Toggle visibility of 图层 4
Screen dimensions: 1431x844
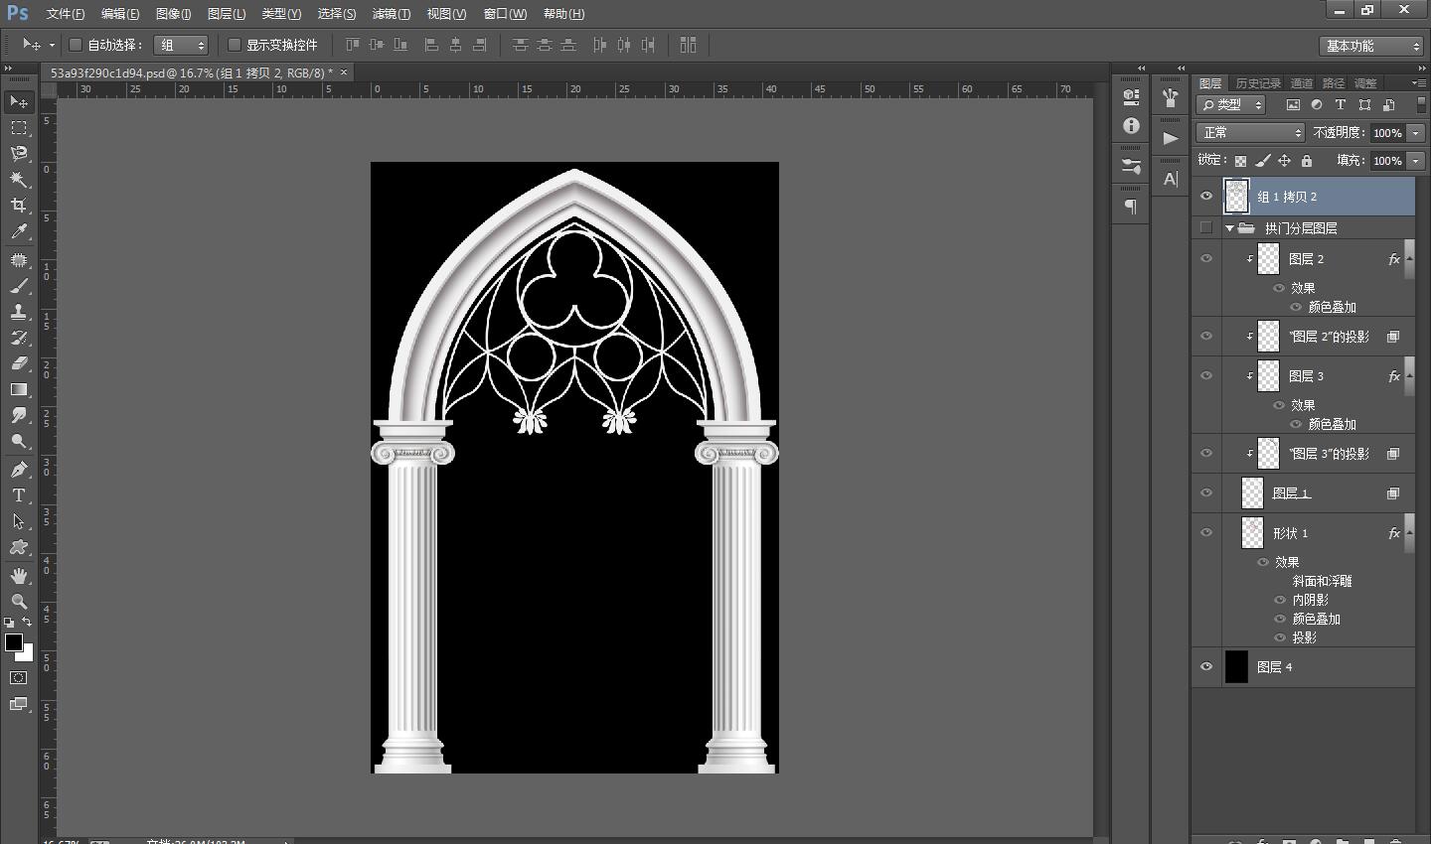[x=1206, y=667]
